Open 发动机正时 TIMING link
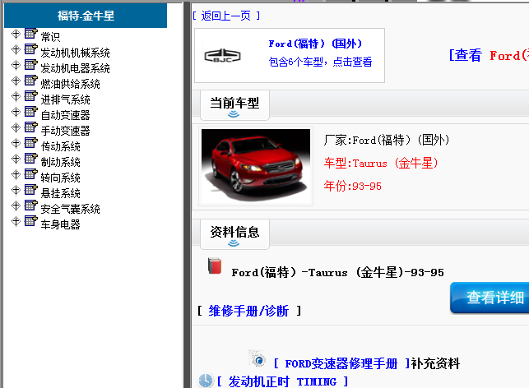529x388 pixels. 282,381
